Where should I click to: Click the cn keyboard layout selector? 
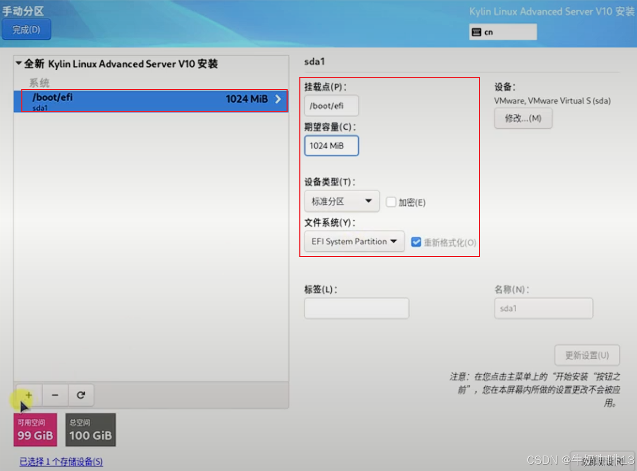[x=503, y=32]
